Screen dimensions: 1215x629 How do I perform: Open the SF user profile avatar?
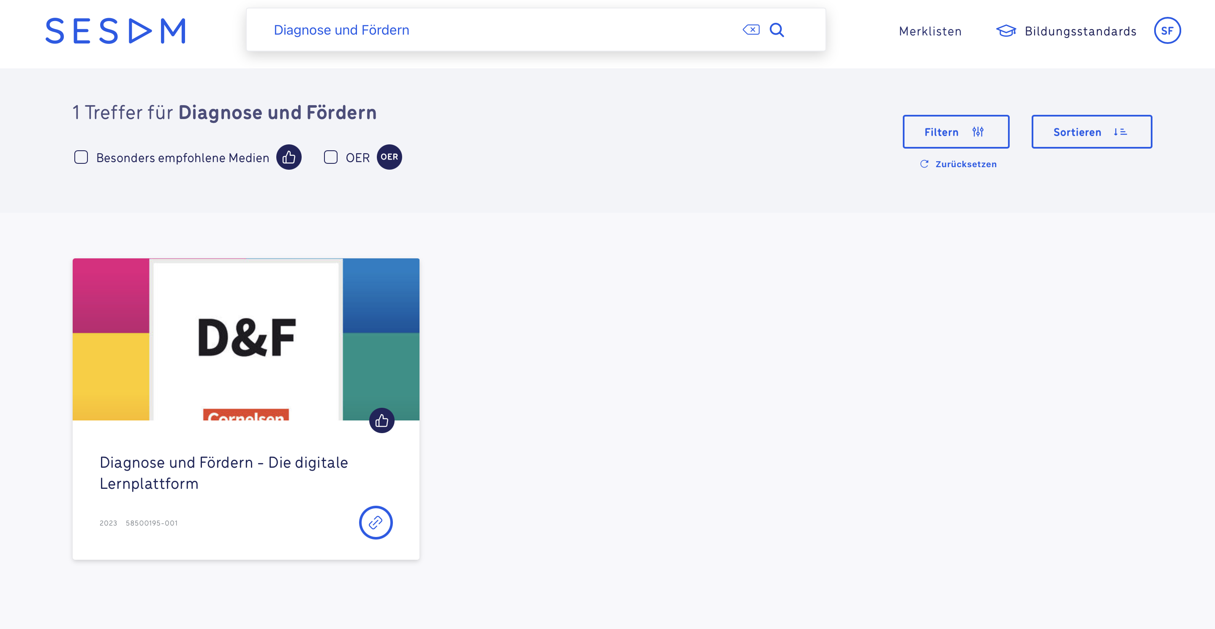(x=1167, y=31)
